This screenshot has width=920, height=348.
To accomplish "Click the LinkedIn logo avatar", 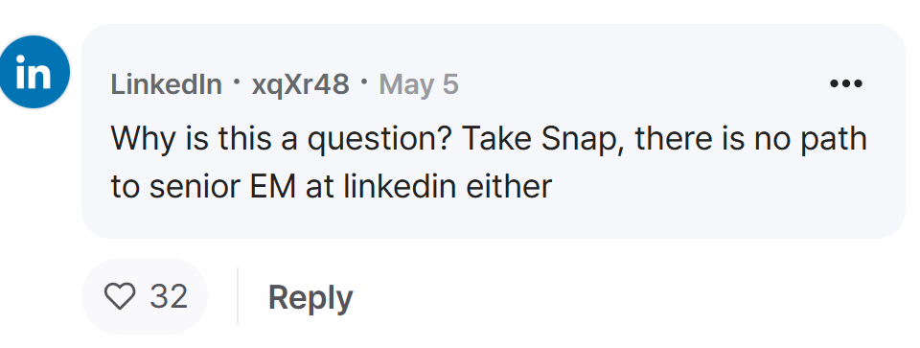I will pos(34,72).
